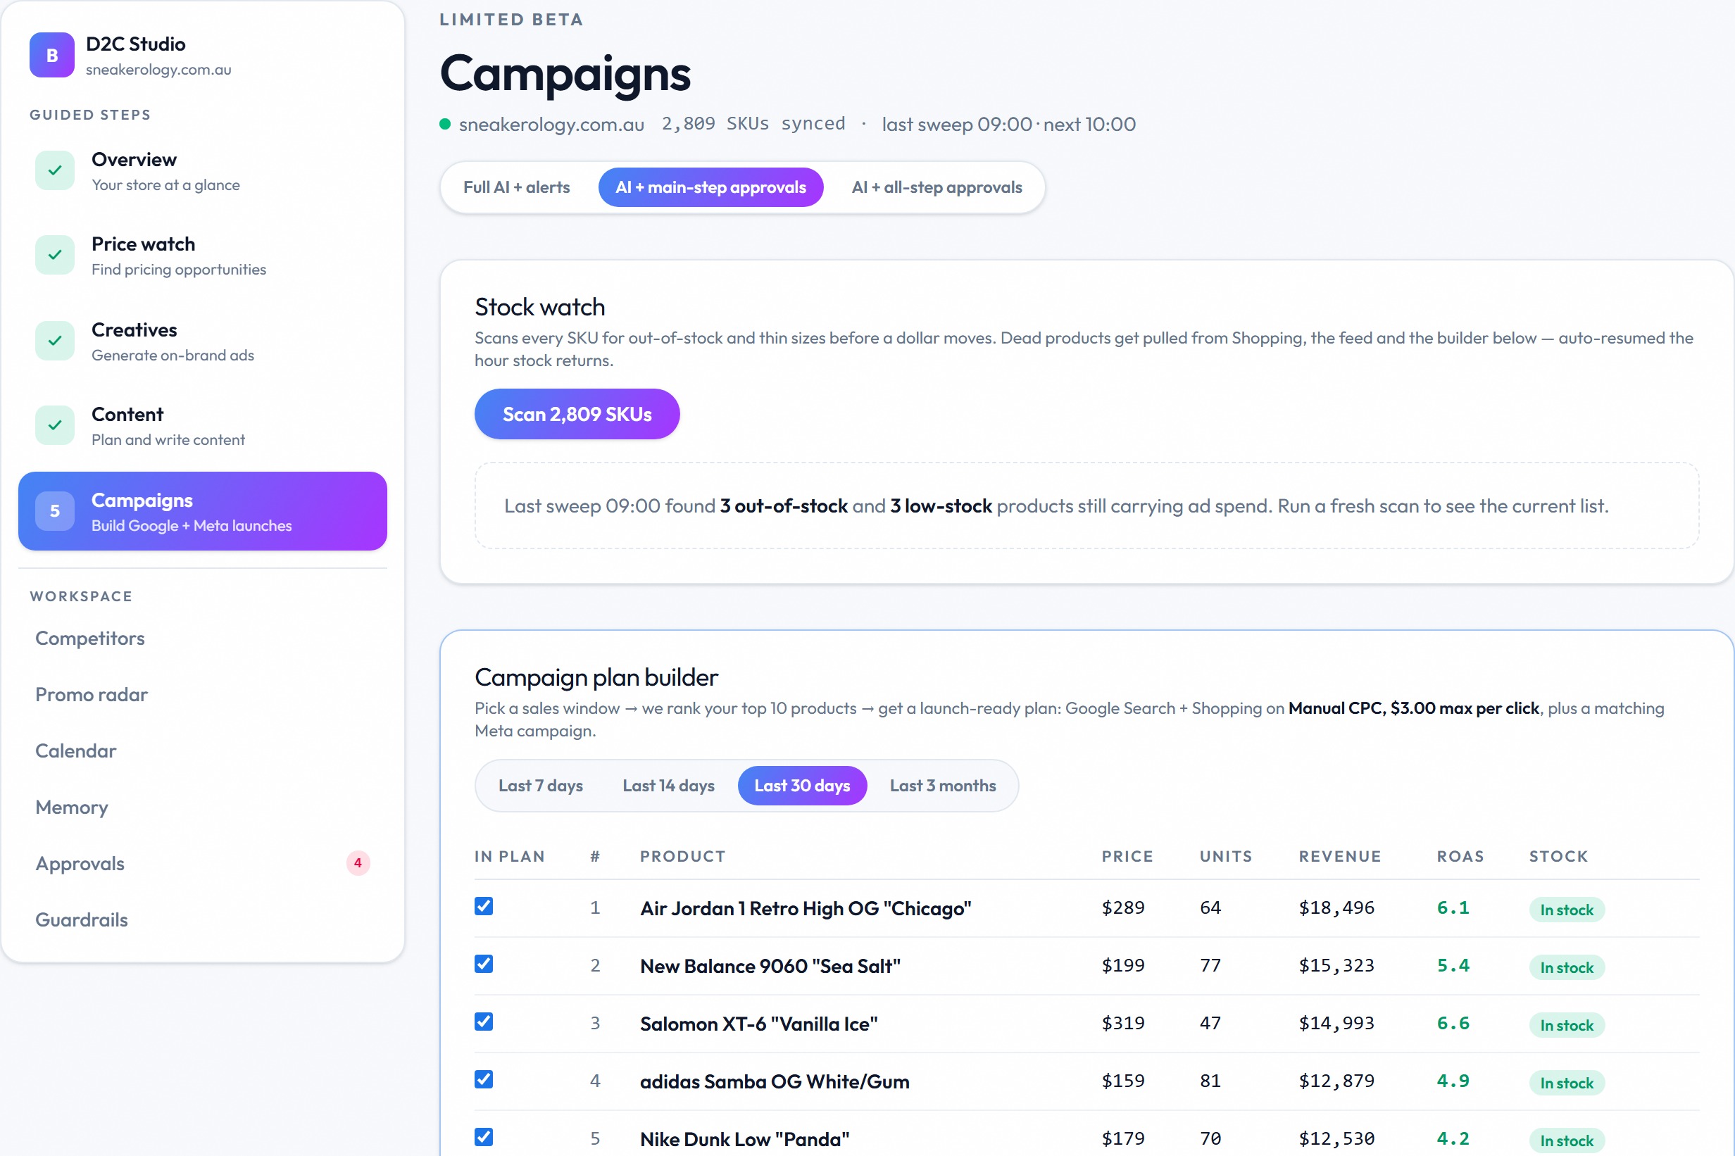Image resolution: width=1735 pixels, height=1156 pixels.
Task: Click the Overview step checkmark icon
Action: coord(54,170)
